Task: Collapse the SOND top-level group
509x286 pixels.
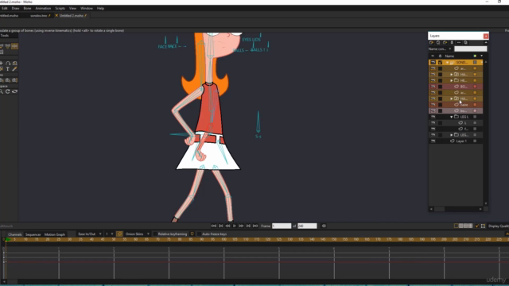Action: [x=447, y=62]
